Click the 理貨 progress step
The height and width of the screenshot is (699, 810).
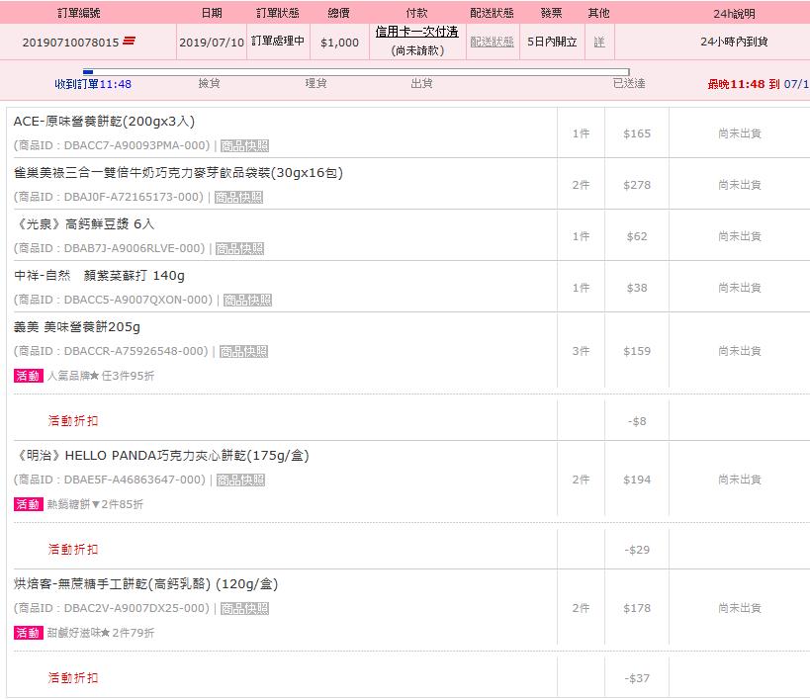click(x=315, y=83)
